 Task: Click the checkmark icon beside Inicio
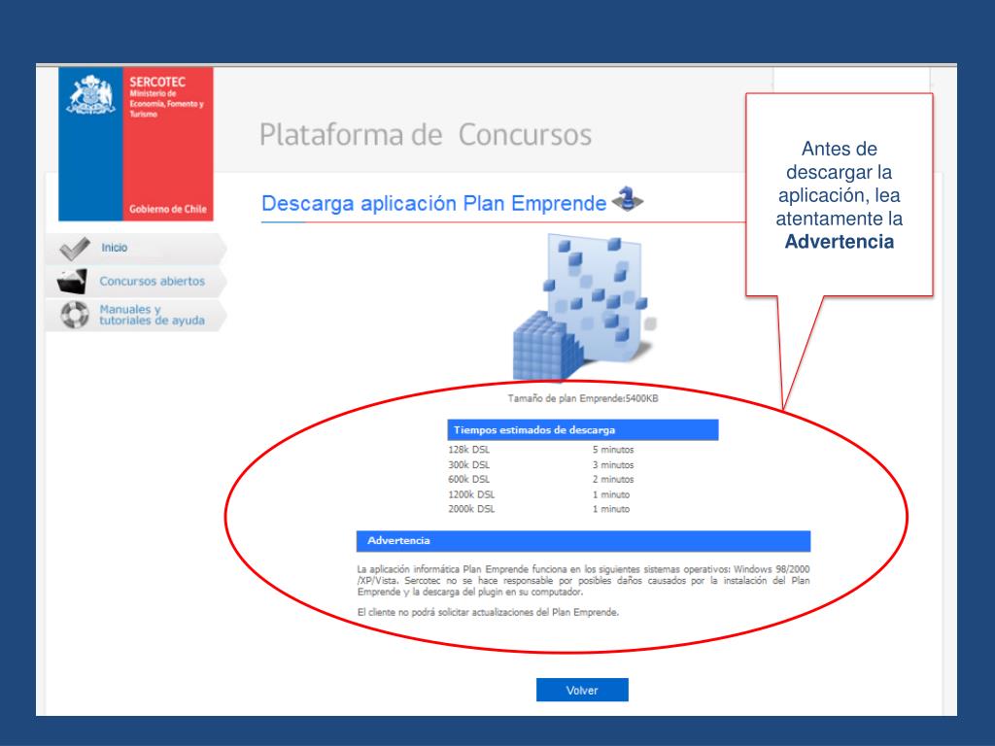[74, 248]
